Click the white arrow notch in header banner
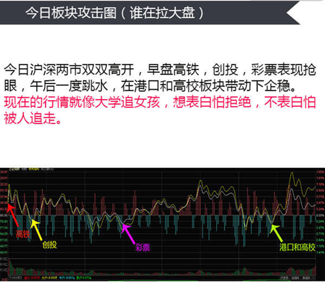This screenshot has height=282, width=325. coord(293,13)
